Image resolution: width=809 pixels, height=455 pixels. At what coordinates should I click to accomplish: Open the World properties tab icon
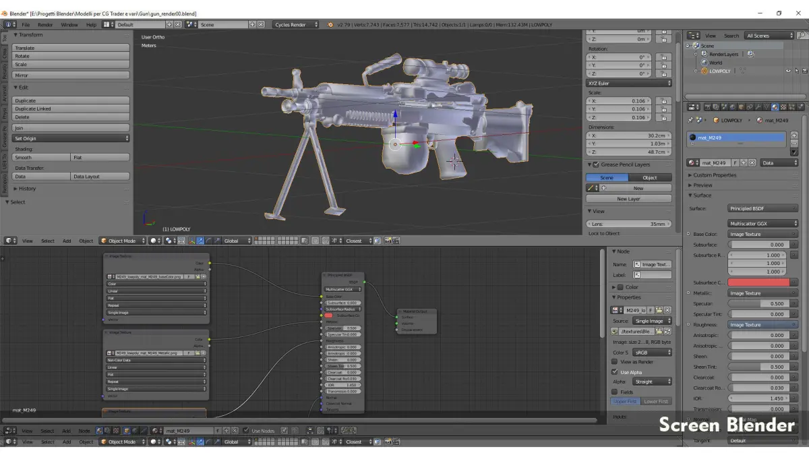733,107
